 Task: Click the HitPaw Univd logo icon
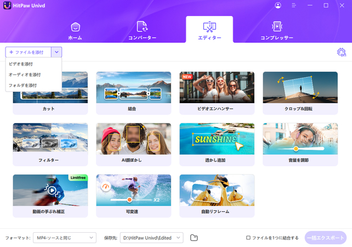(x=7, y=5)
